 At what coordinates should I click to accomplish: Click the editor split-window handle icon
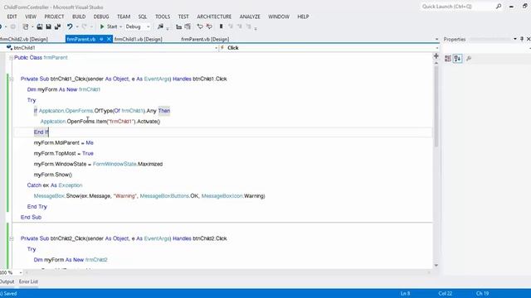436,56
